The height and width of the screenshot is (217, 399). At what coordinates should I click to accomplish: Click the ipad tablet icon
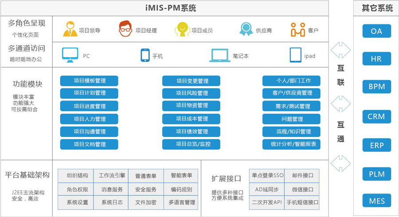tap(296, 55)
